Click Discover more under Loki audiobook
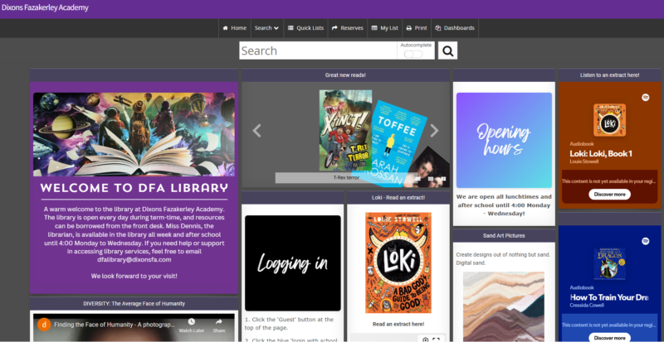 point(609,195)
